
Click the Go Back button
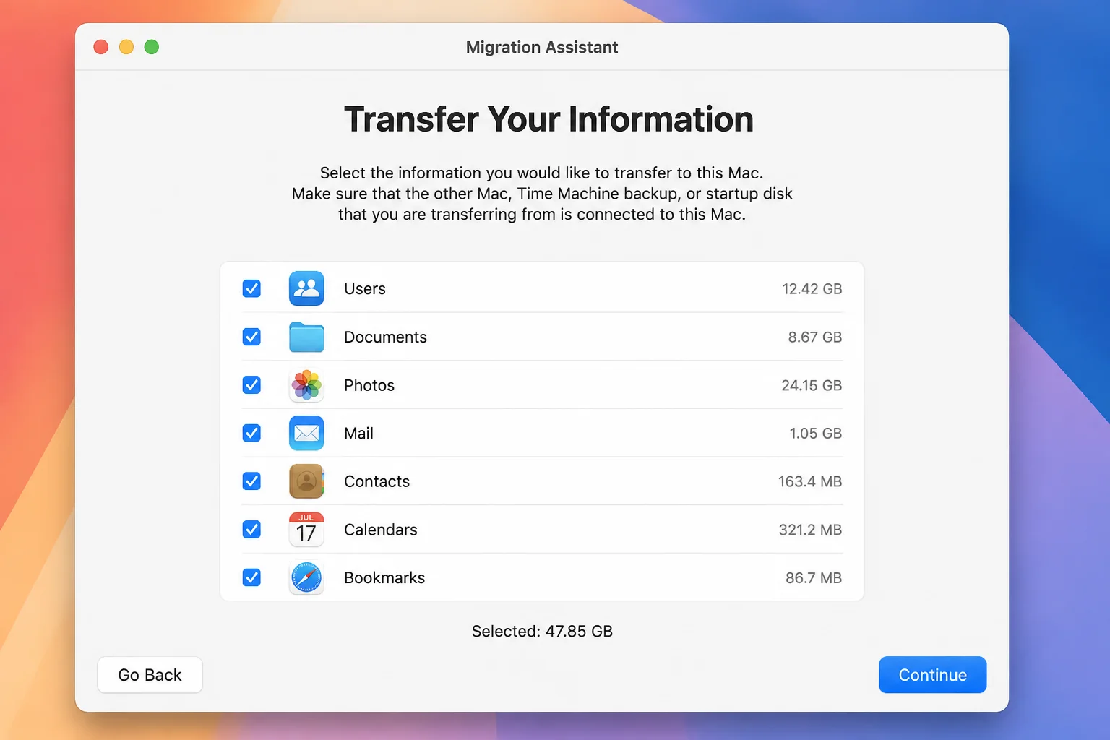click(150, 675)
